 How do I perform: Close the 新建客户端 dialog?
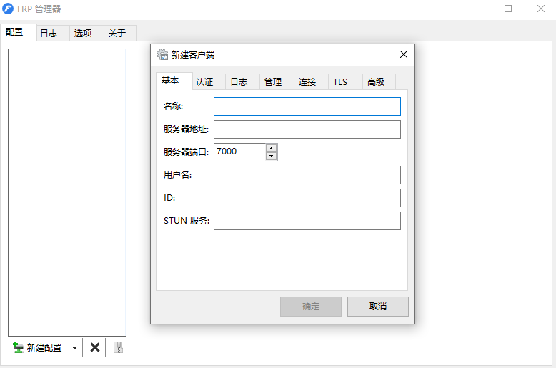(x=404, y=54)
